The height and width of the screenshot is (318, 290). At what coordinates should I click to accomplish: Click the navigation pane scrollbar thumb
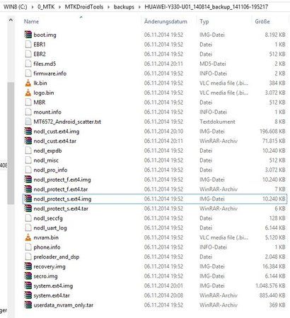click(11, 143)
